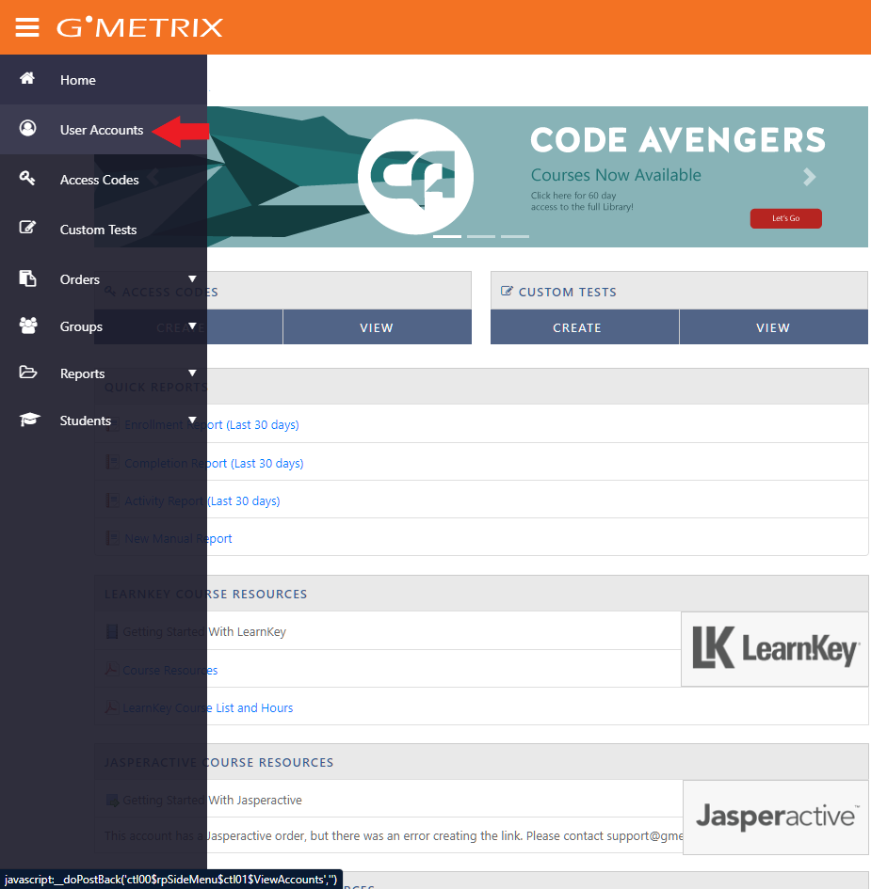The image size is (871, 889).
Task: Click the Code Avengers banner headline
Action: 678,140
